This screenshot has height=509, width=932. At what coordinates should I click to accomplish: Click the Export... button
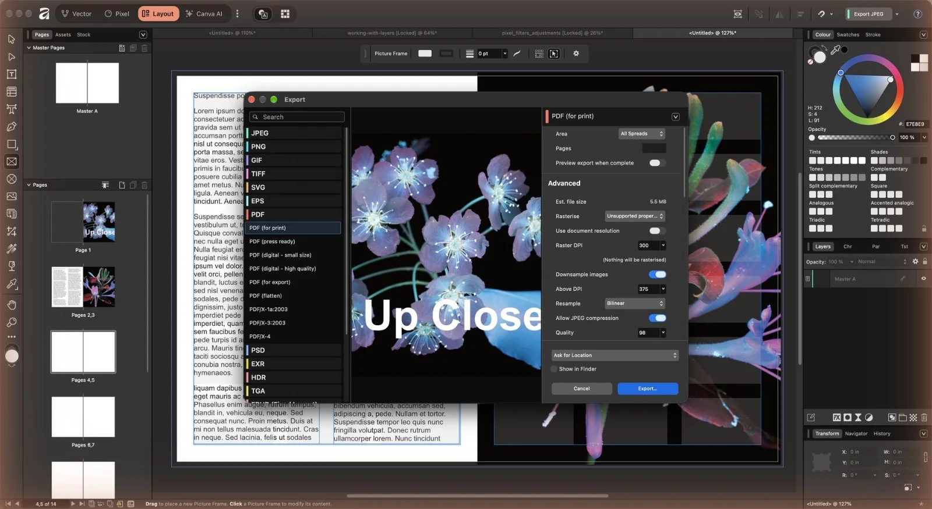[648, 389]
